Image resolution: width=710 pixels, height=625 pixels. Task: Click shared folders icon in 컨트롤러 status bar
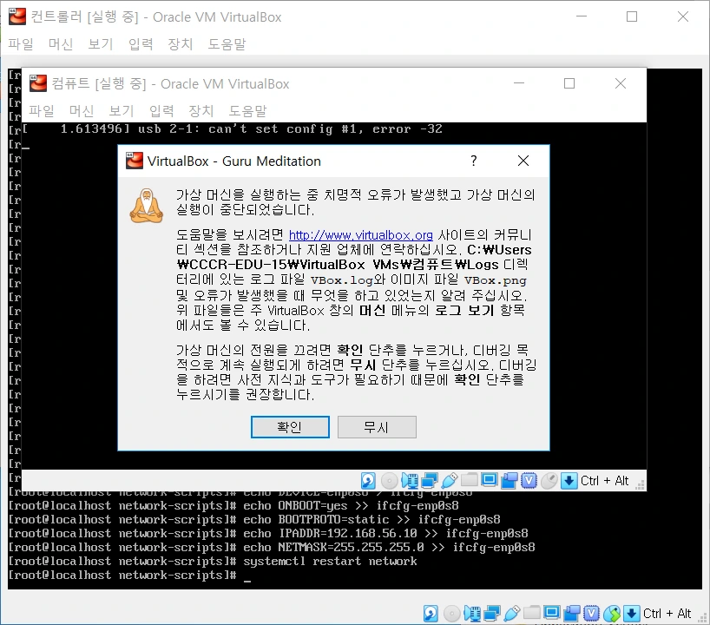click(x=532, y=612)
